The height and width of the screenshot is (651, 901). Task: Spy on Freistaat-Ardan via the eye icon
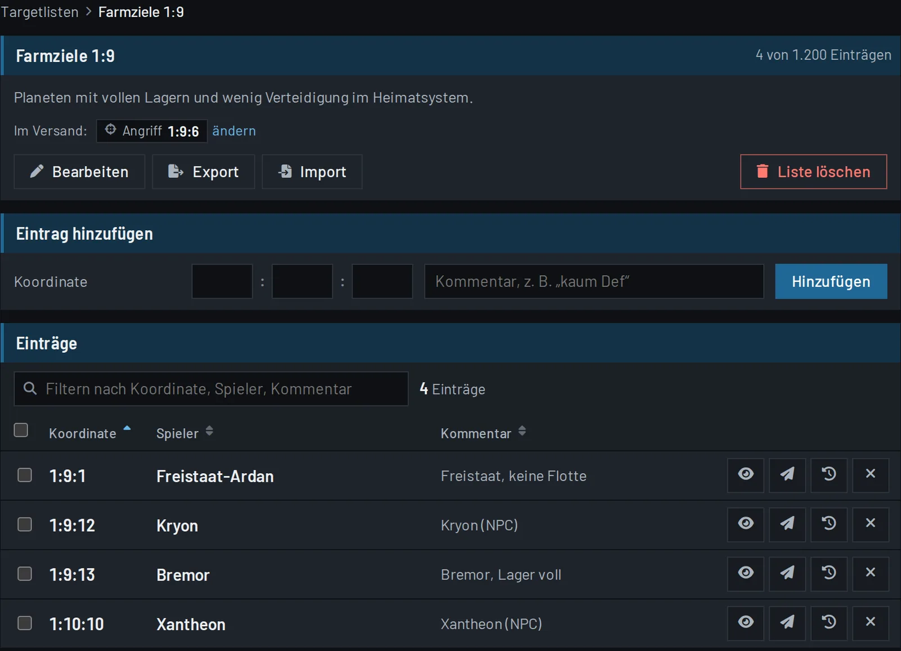(746, 475)
